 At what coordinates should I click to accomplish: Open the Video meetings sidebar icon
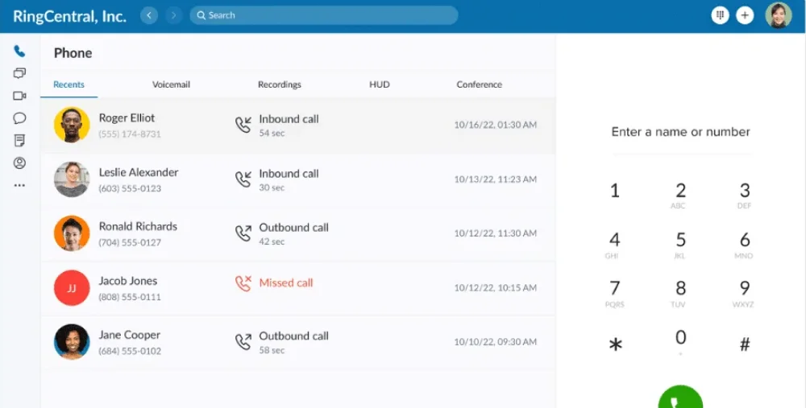tap(19, 96)
